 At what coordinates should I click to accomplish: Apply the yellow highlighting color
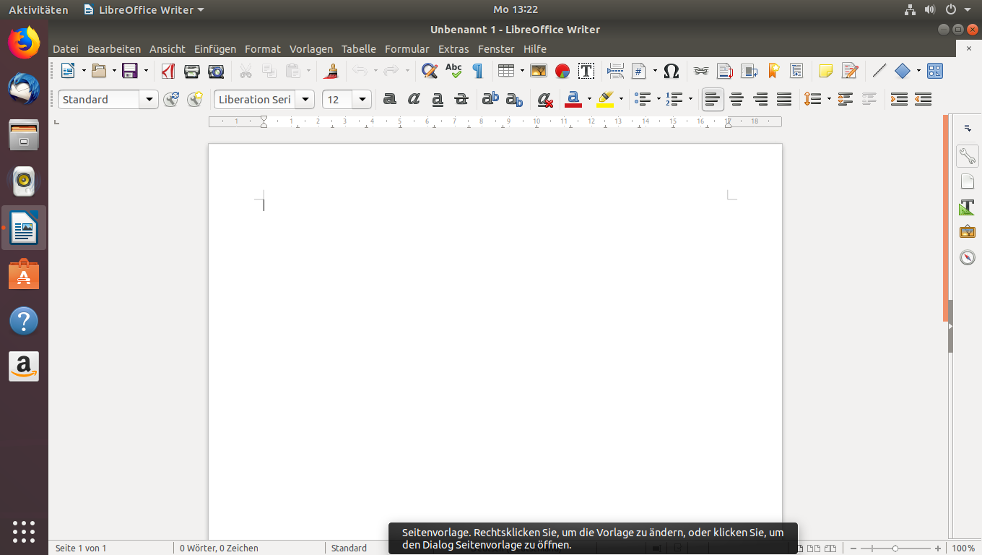[606, 99]
